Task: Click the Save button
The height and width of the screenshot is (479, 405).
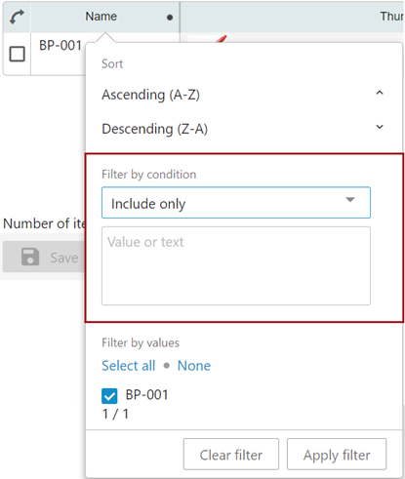Action: [x=44, y=257]
